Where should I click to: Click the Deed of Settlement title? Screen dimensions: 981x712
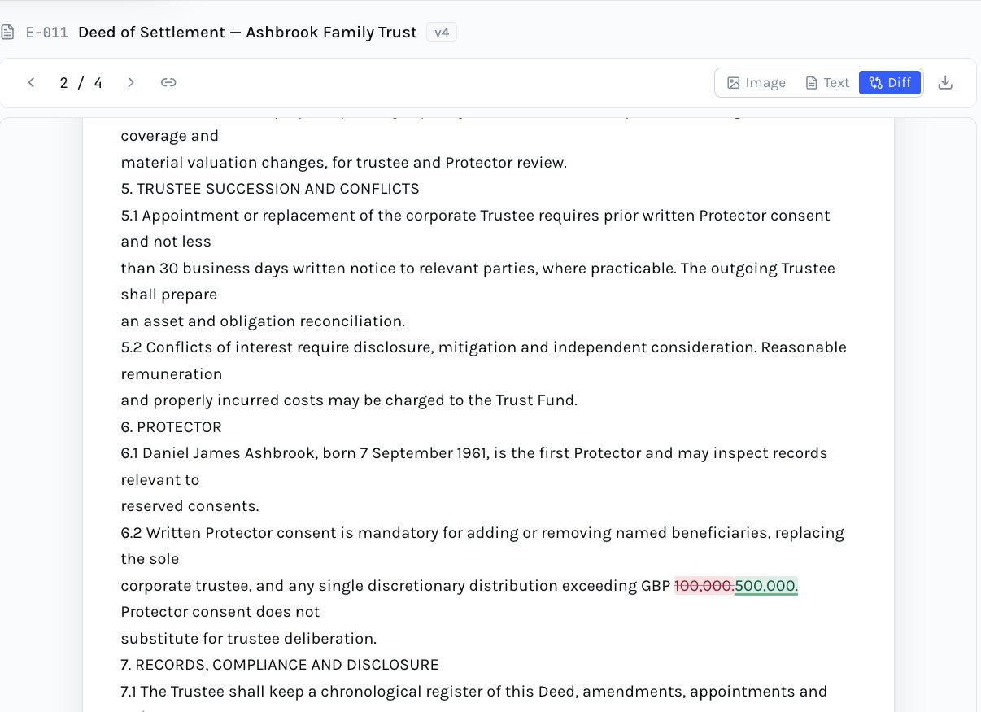pos(247,33)
